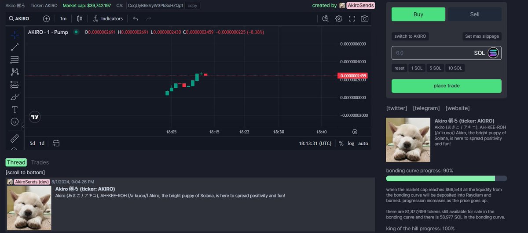
Task: Open symbol search for AKIRO
Action: [19, 18]
